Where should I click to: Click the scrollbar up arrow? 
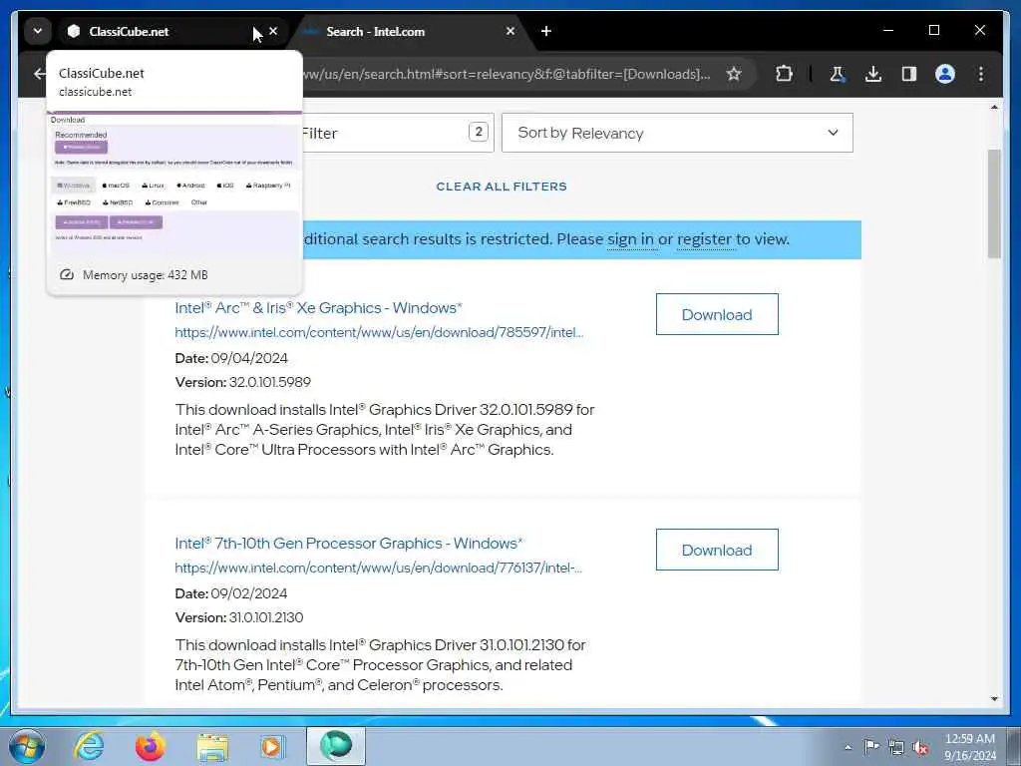994,107
